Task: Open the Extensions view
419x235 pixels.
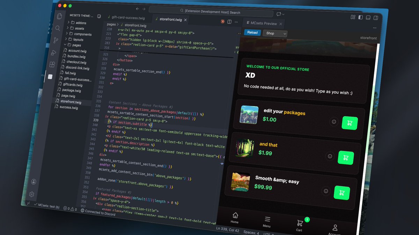Action: (x=52, y=64)
